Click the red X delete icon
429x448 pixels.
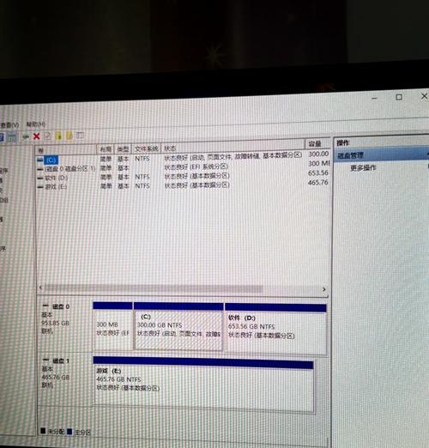pyautogui.click(x=37, y=136)
